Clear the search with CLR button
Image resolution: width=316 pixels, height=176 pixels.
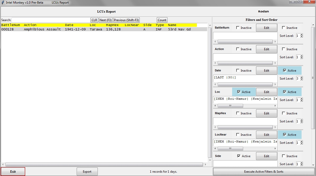point(94,20)
